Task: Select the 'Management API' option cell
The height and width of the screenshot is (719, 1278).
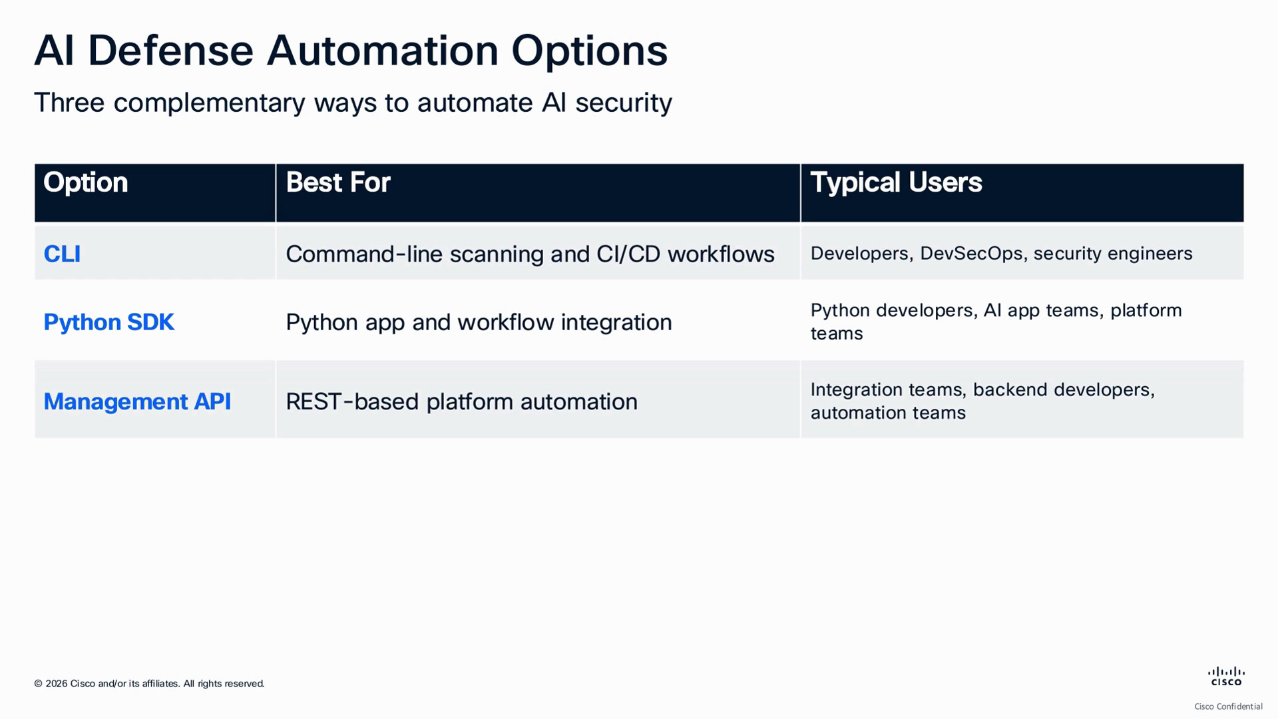Action: coord(155,400)
